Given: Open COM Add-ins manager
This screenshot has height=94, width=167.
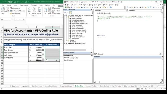Looking at the screenshot, I should [x=39, y=11].
